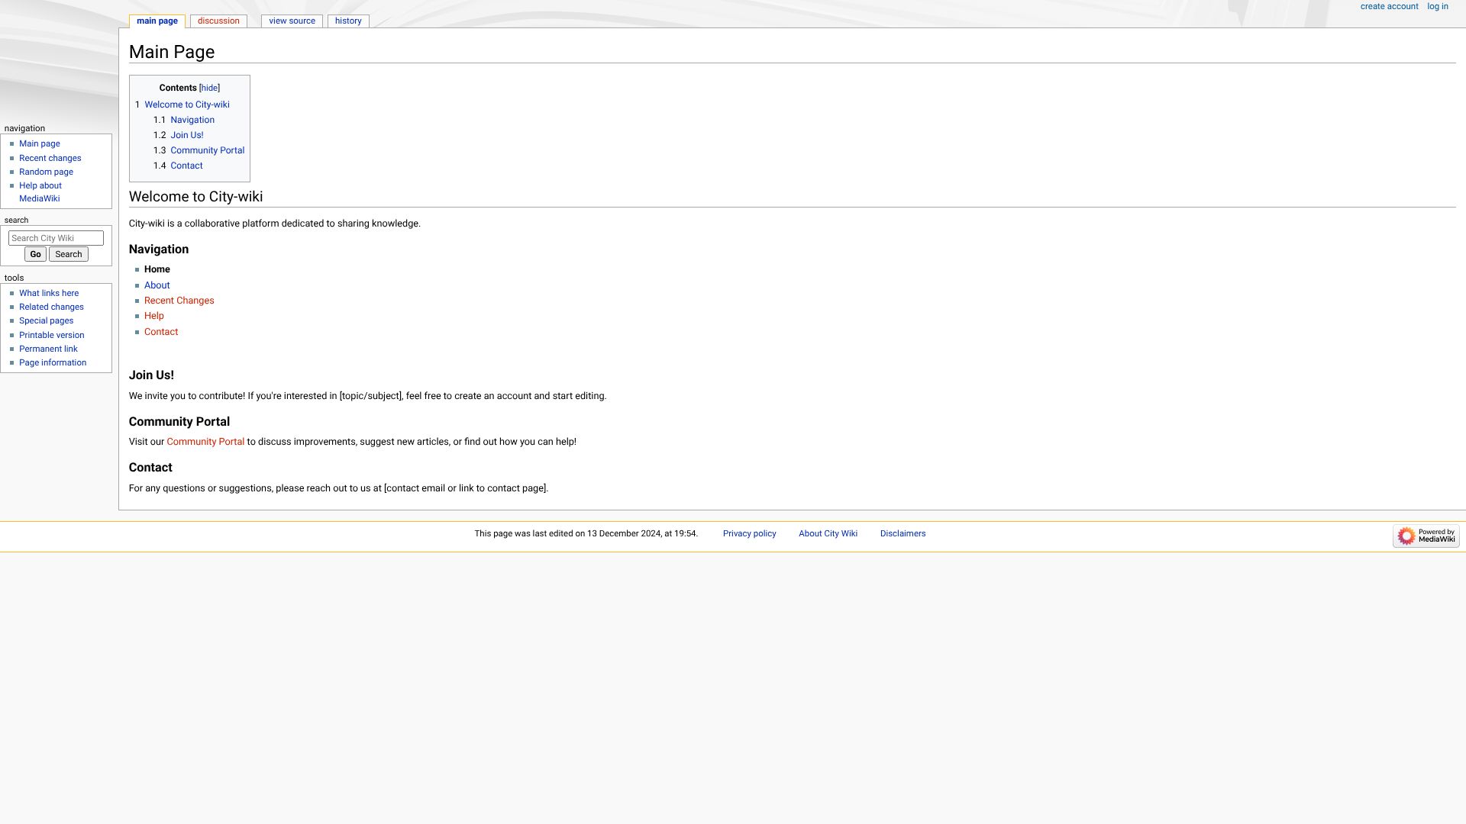Open the Disclaimers footer link
This screenshot has width=1466, height=824.
click(903, 534)
